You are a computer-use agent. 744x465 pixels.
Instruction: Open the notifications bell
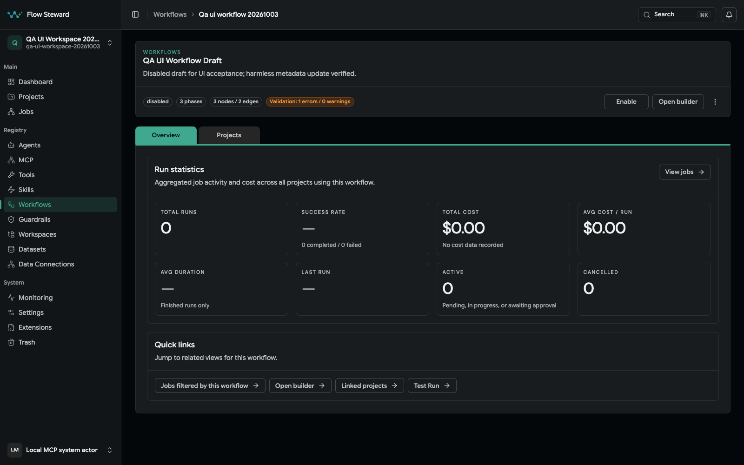click(729, 15)
